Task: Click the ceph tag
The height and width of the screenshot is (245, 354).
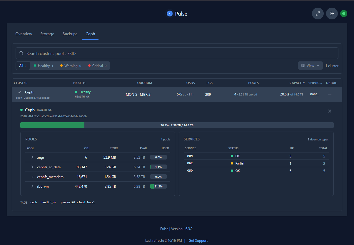Action: (x=34, y=202)
